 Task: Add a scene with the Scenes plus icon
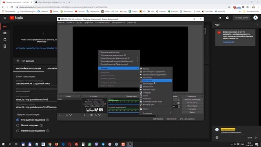pos(59,115)
